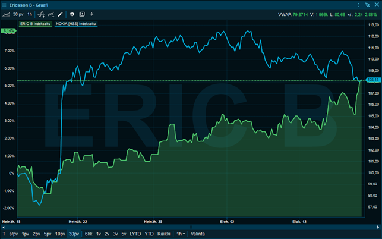Switch chart range to 1pv
The image size is (382, 239).
pyautogui.click(x=26, y=234)
